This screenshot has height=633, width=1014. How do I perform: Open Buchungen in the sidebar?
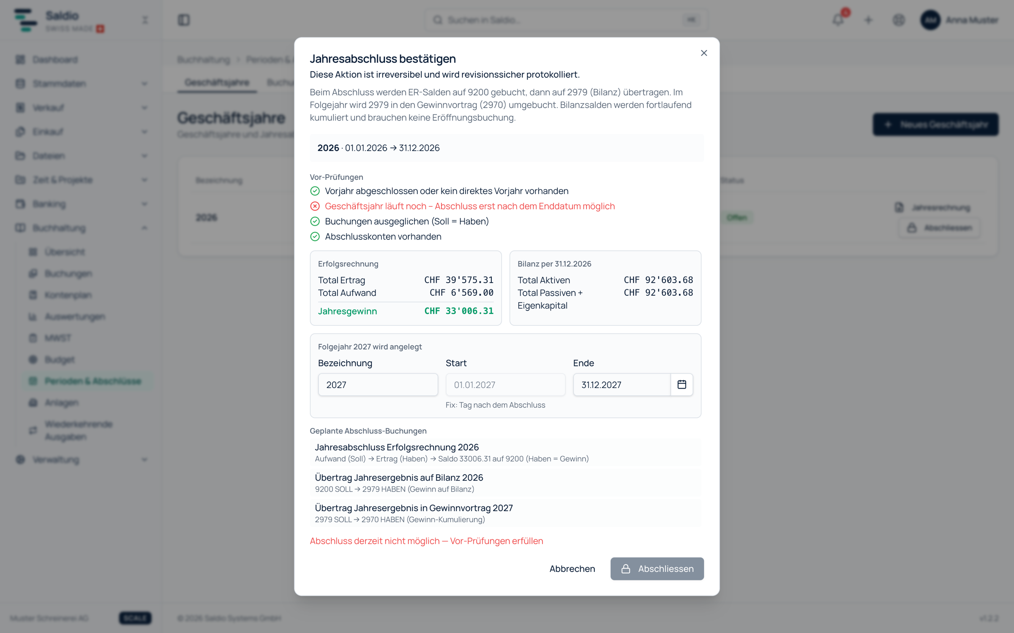(88, 273)
